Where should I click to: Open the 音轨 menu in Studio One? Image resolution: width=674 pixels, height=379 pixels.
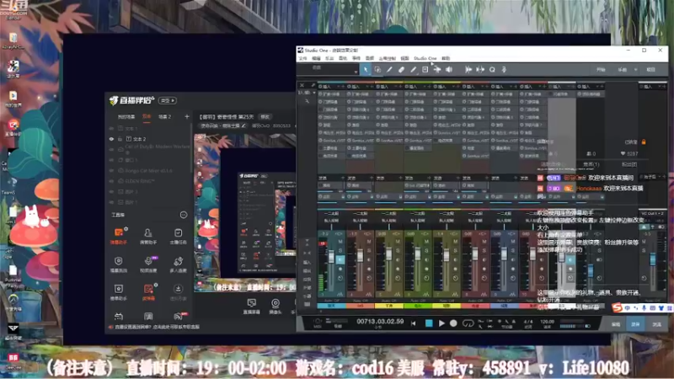[x=343, y=58]
